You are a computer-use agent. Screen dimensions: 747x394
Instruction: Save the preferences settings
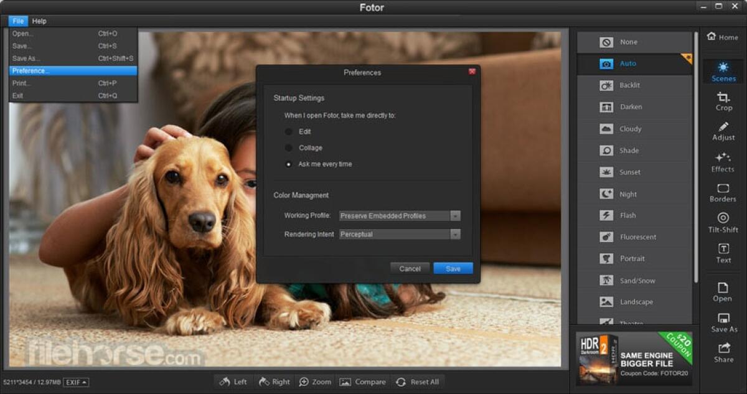tap(453, 268)
